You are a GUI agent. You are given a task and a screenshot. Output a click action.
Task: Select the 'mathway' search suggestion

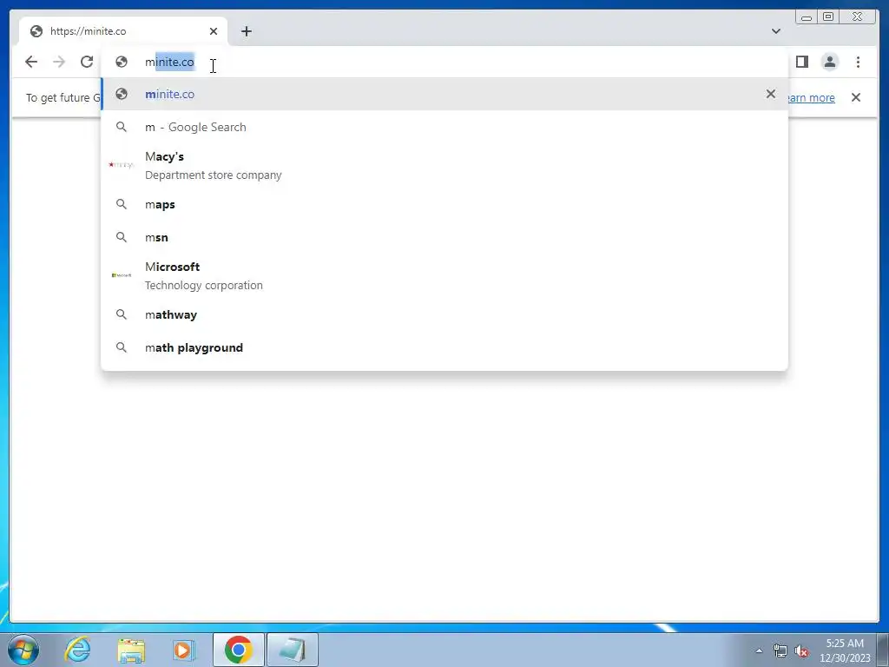[x=444, y=314]
